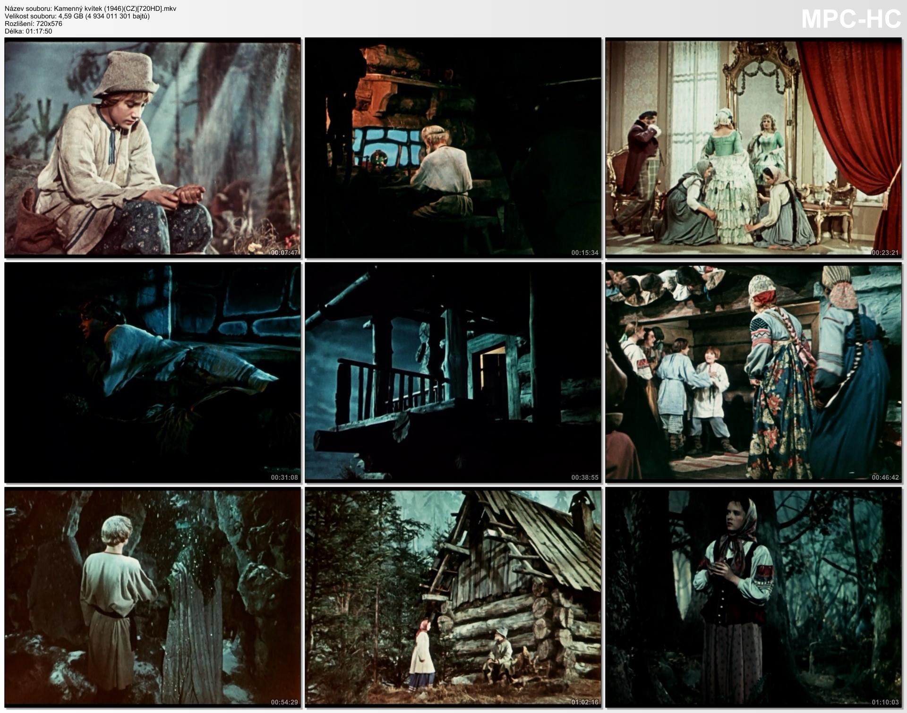Click the Rozlišení 720x576 text
Screen dimensions: 907x713
(x=33, y=24)
